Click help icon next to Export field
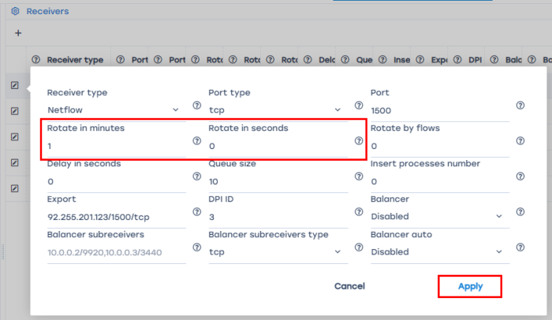Image resolution: width=552 pixels, height=320 pixels. pyautogui.click(x=197, y=212)
